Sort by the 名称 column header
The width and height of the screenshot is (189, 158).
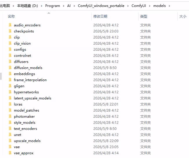pos(11,17)
